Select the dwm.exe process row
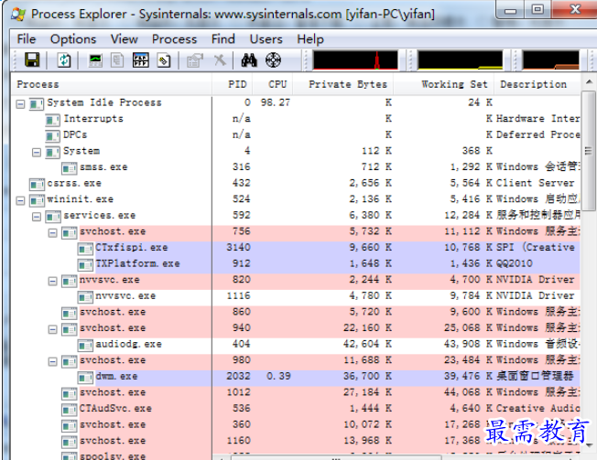The height and width of the screenshot is (460, 597). (x=116, y=376)
